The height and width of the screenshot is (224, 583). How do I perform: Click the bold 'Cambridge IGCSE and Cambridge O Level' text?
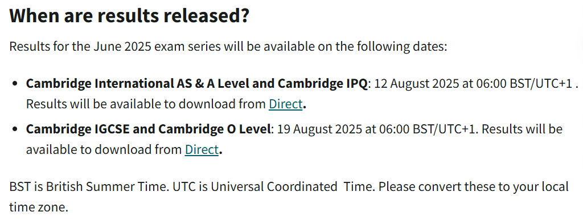149,129
